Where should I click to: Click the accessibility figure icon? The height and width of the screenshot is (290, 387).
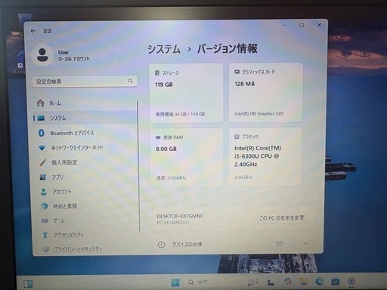click(45, 235)
